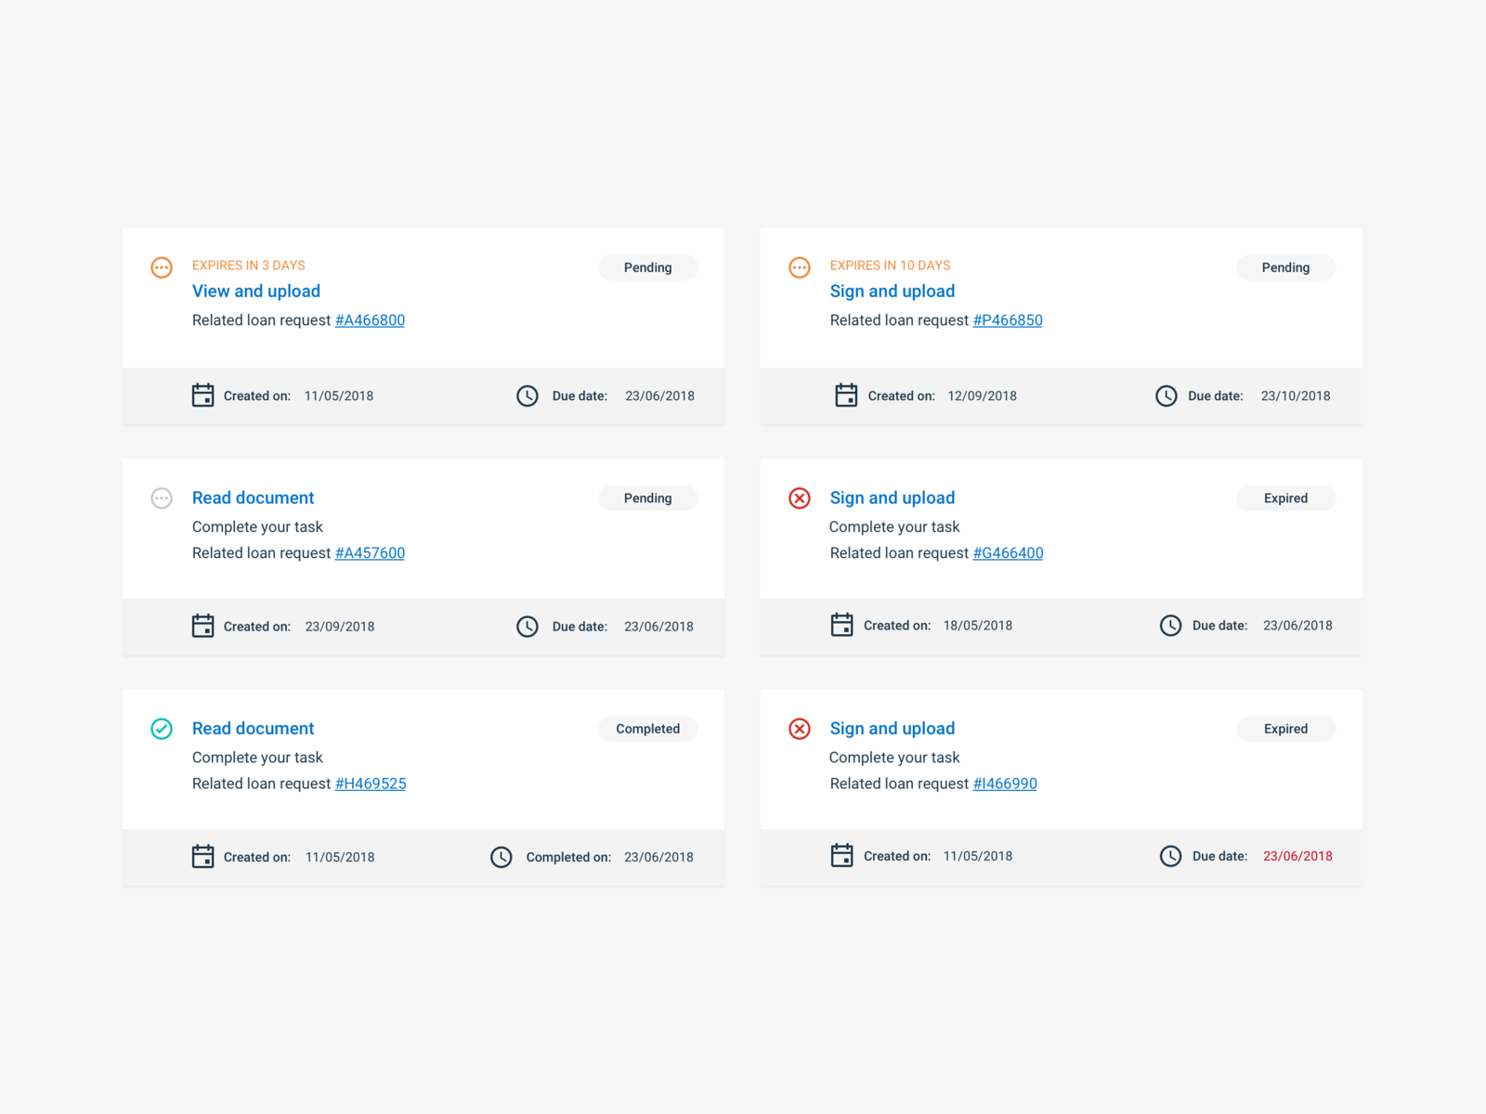Follow the #G466400 loan request link

tap(1008, 552)
